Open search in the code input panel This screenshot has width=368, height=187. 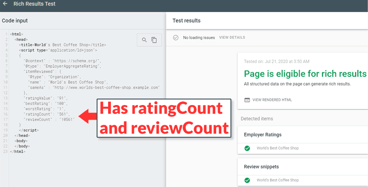click(x=144, y=40)
